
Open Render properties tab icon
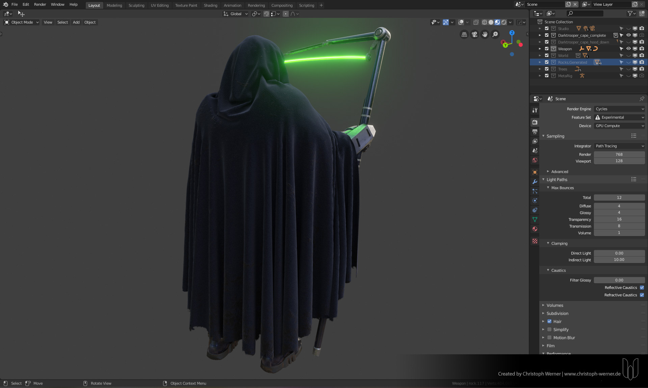[x=535, y=122]
